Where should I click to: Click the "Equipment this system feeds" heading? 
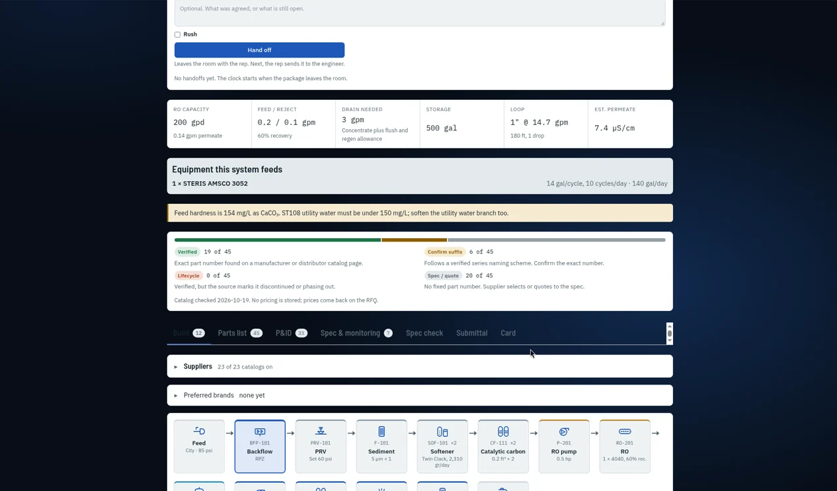click(227, 169)
